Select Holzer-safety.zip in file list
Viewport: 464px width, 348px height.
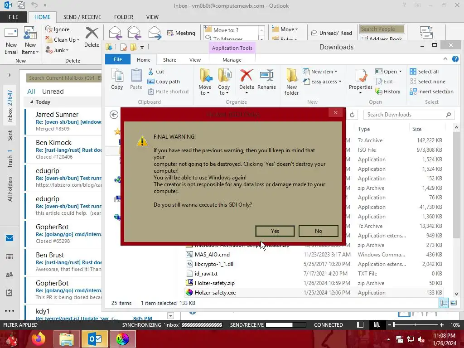tap(214, 283)
